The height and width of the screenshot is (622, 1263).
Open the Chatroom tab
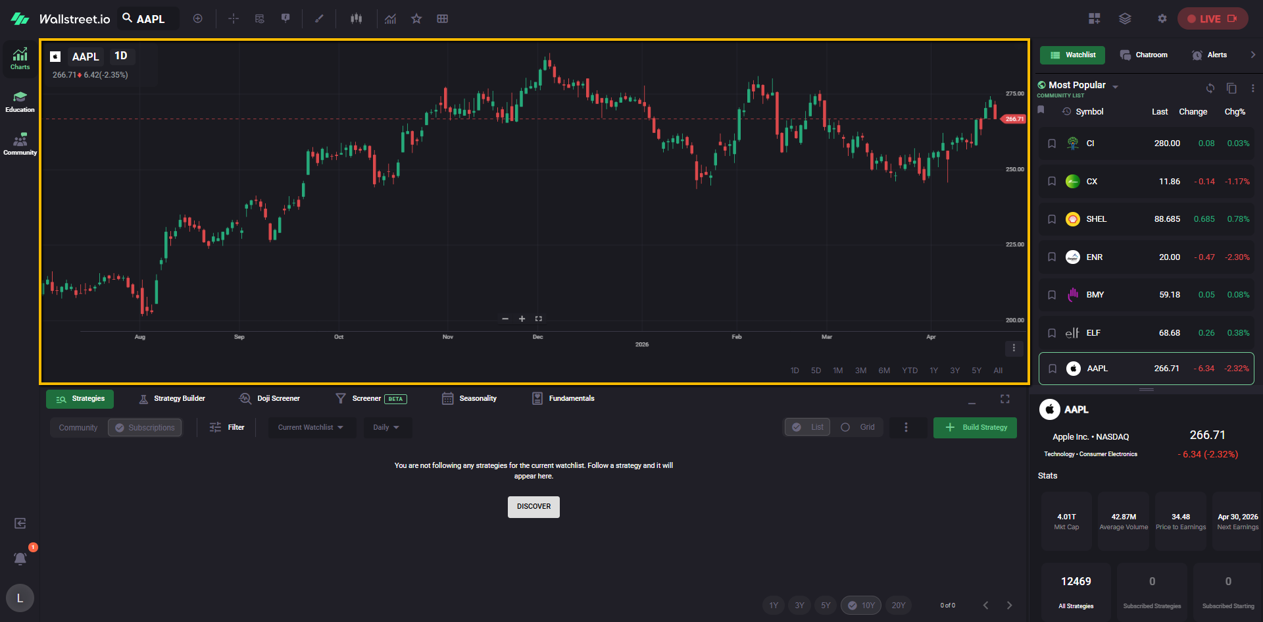1144,55
